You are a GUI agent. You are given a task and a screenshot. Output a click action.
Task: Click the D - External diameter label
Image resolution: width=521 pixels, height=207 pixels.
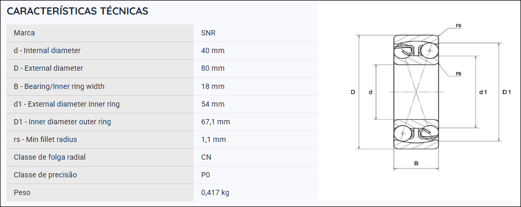pyautogui.click(x=48, y=69)
